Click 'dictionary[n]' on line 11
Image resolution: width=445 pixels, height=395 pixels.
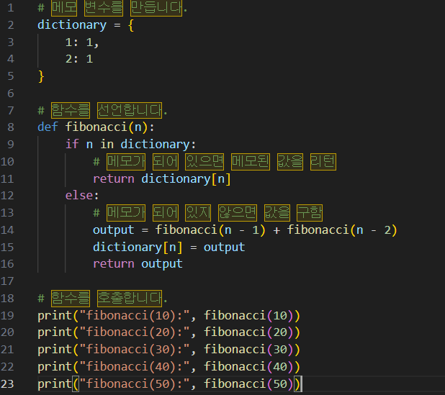(186, 179)
